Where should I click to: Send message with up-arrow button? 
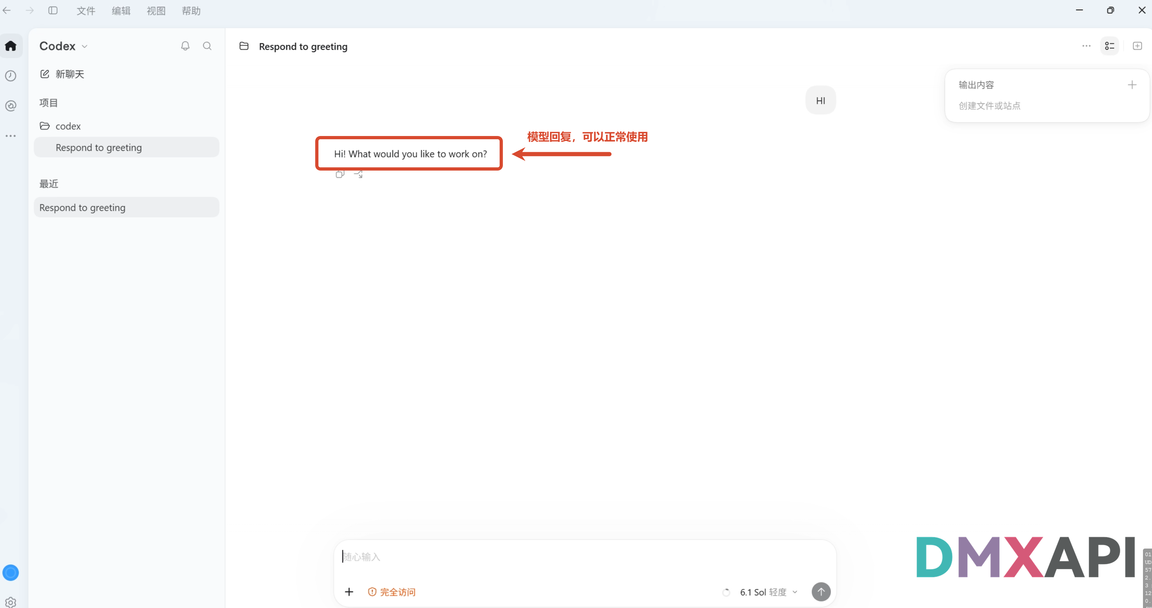pyautogui.click(x=821, y=592)
